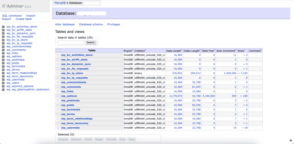
Task: Check the wp_links row checkbox
Action: (58, 92)
